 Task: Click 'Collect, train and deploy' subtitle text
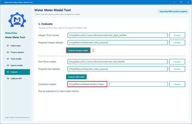tap(57, 14)
